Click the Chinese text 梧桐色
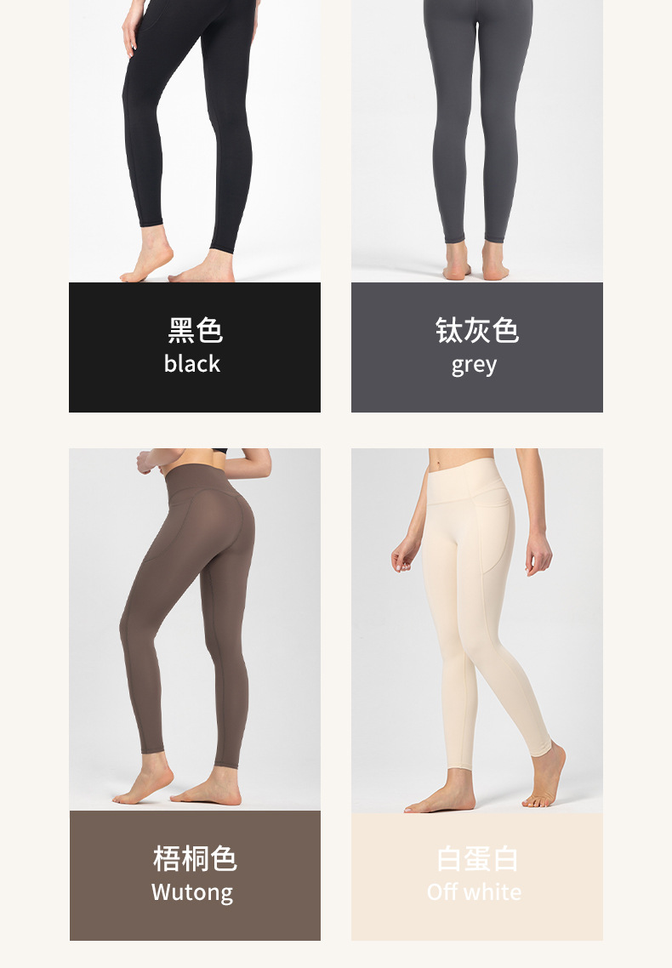Image resolution: width=672 pixels, height=968 pixels. click(x=195, y=859)
